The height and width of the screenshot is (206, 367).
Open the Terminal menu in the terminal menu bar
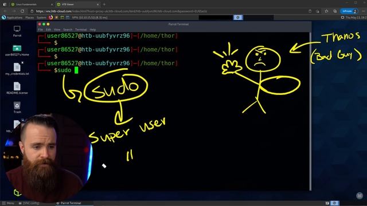tap(81, 30)
